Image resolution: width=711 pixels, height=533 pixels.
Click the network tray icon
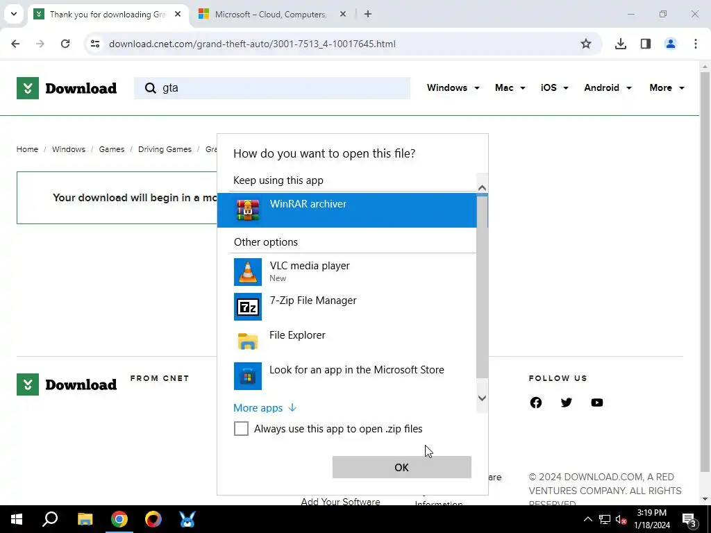point(605,519)
